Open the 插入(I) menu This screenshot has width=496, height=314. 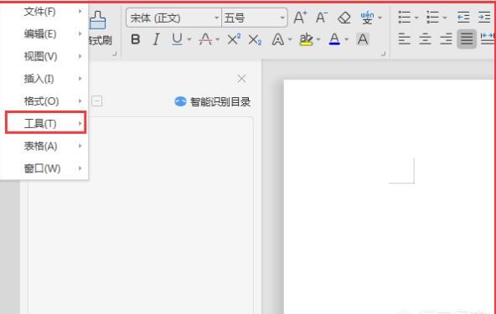44,79
